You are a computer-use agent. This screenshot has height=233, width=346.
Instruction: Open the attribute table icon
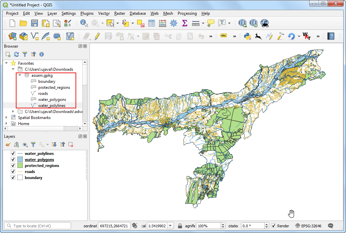click(152, 23)
